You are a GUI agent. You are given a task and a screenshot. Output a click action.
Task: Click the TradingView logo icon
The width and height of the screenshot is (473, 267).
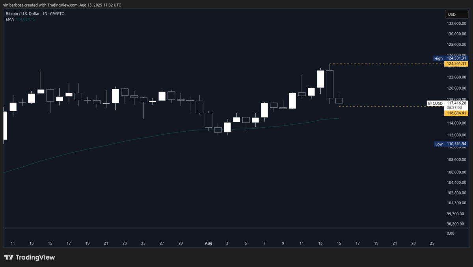pos(8,257)
